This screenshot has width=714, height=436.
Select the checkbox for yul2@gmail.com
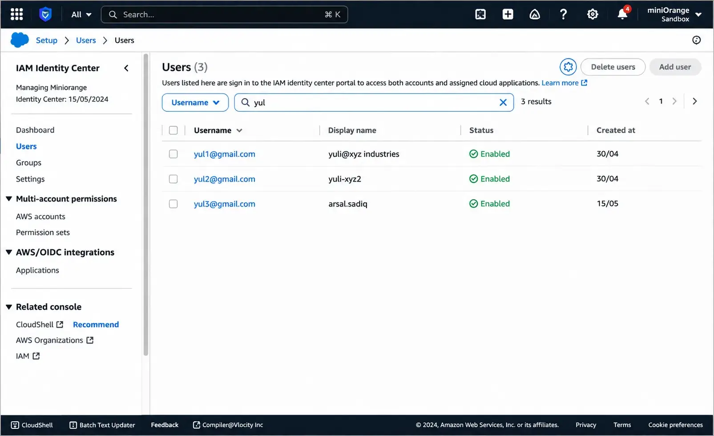(x=173, y=179)
